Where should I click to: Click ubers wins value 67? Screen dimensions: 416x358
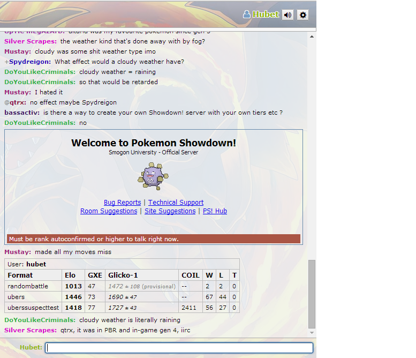[x=209, y=297]
